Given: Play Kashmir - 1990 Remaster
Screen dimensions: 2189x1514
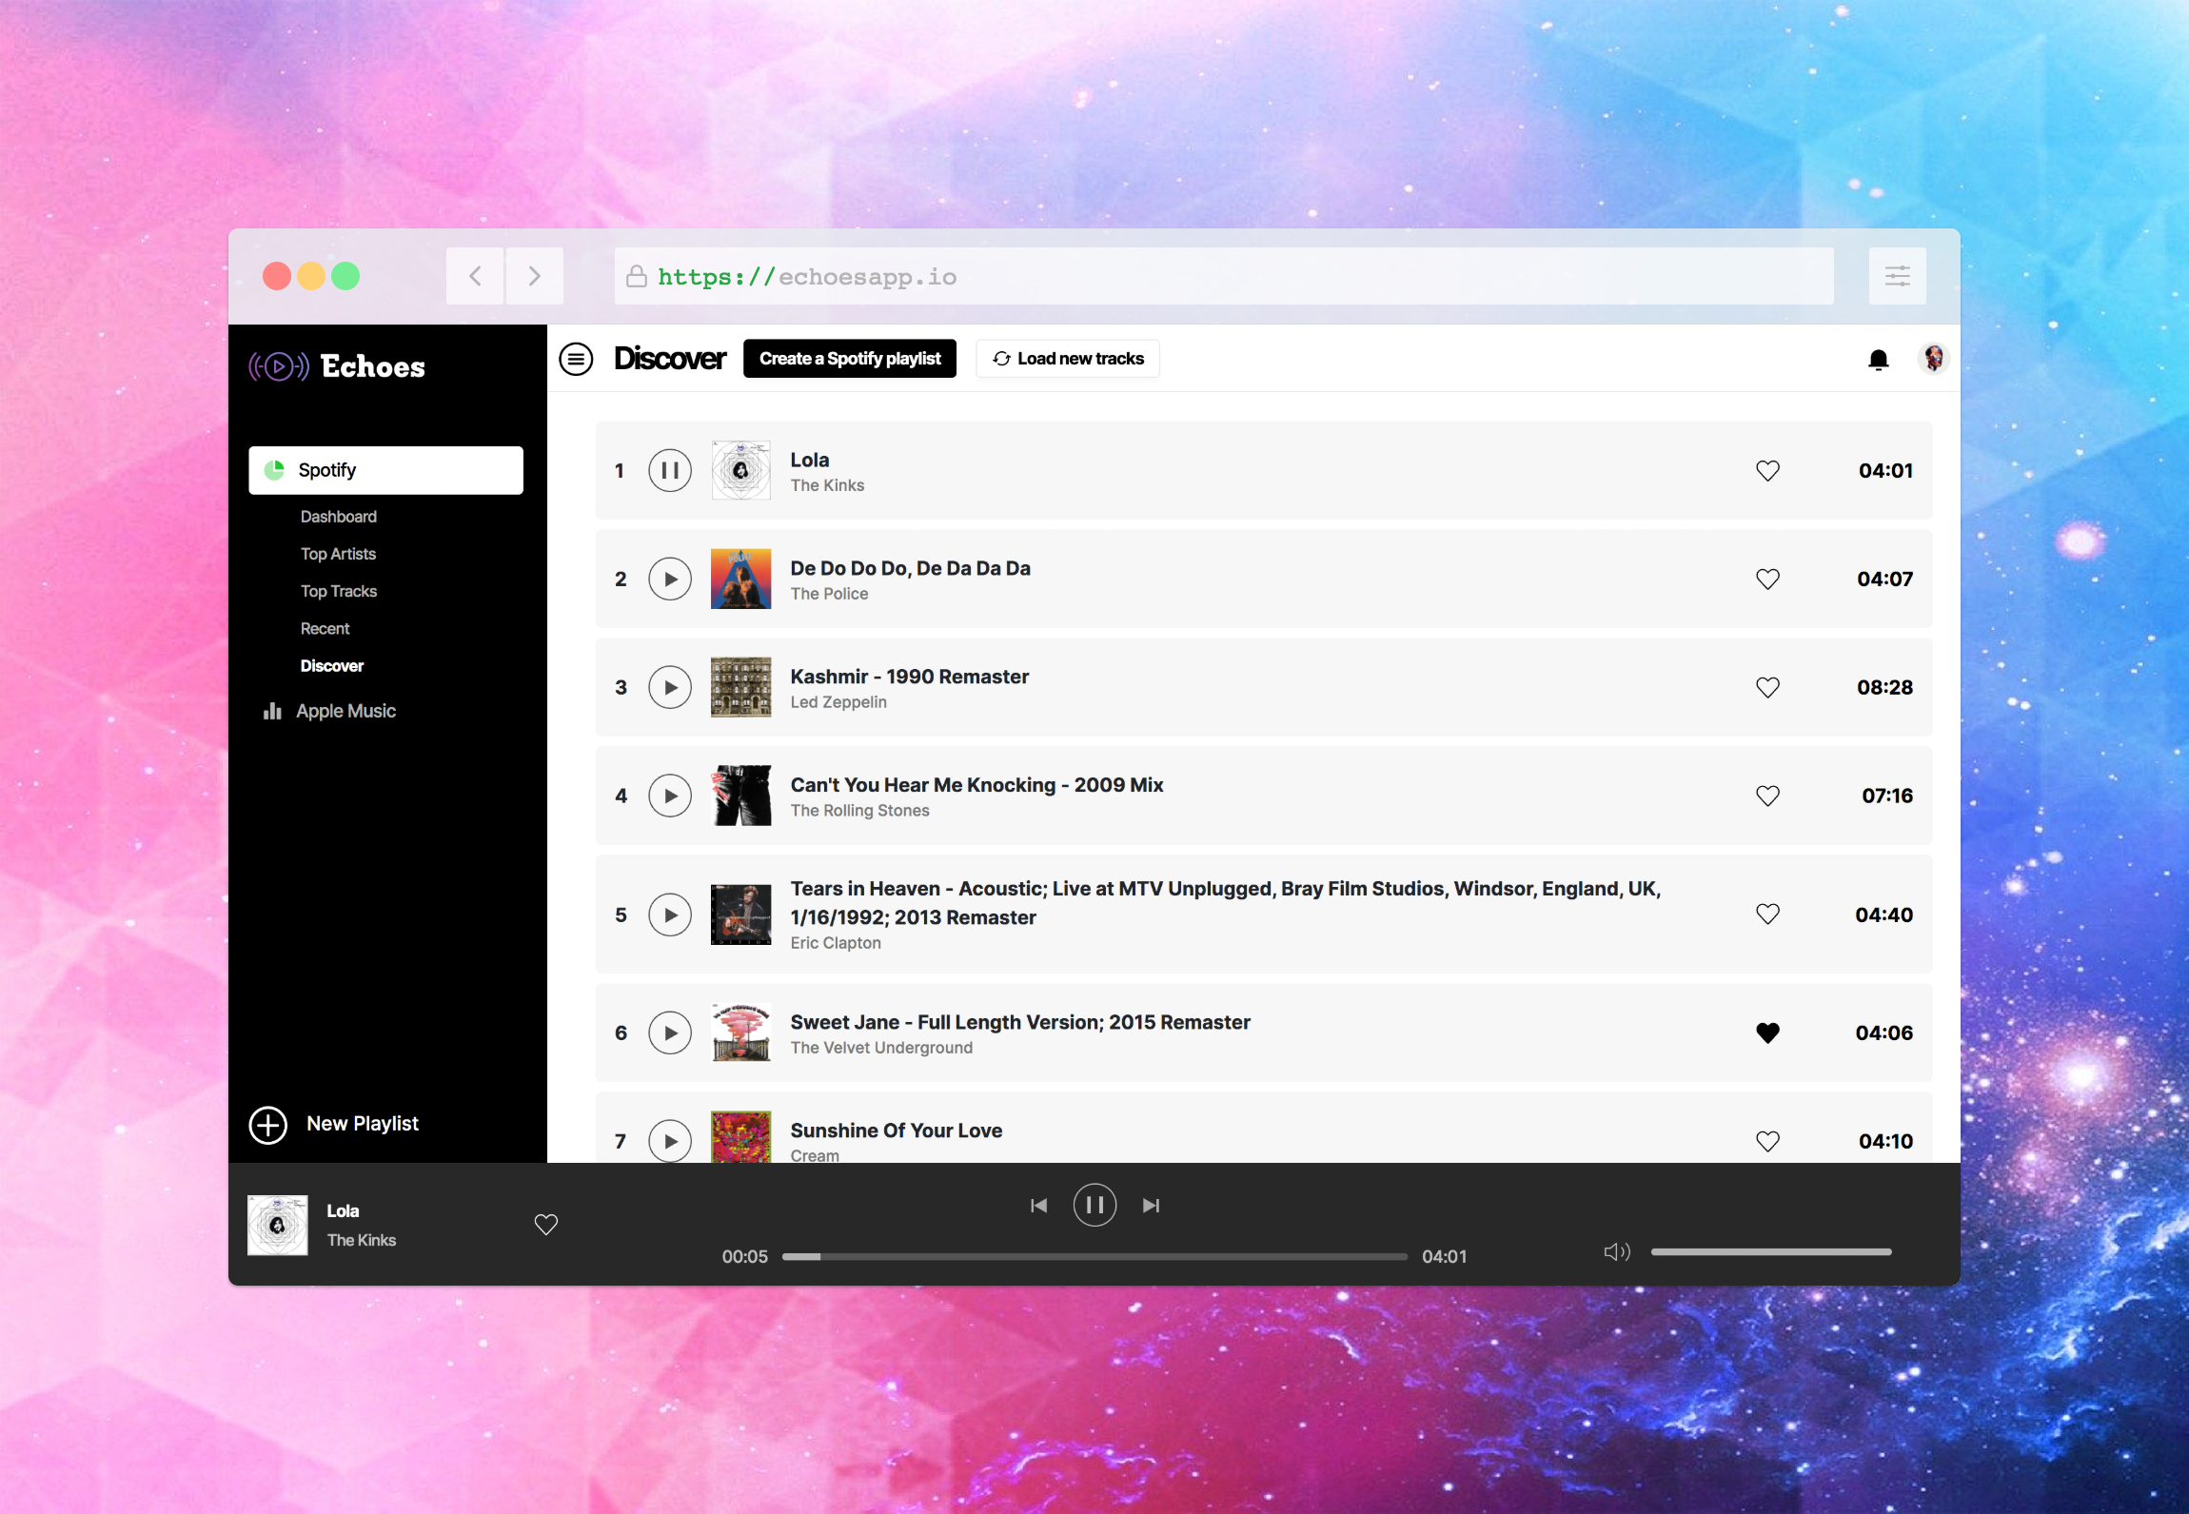Looking at the screenshot, I should [x=670, y=687].
